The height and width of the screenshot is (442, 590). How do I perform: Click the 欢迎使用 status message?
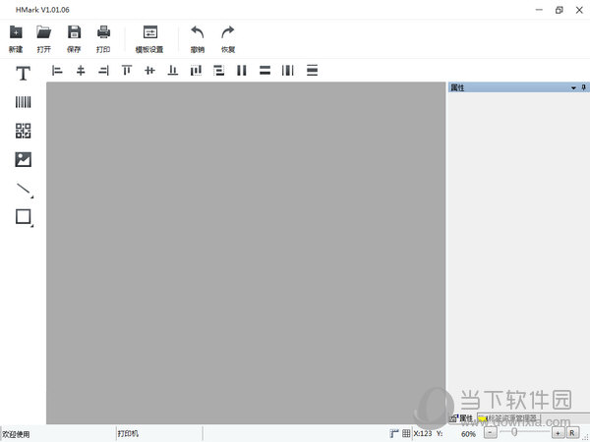coord(16,434)
